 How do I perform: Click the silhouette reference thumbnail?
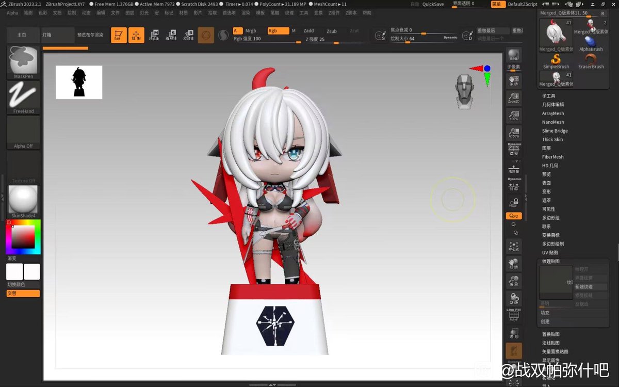click(79, 82)
